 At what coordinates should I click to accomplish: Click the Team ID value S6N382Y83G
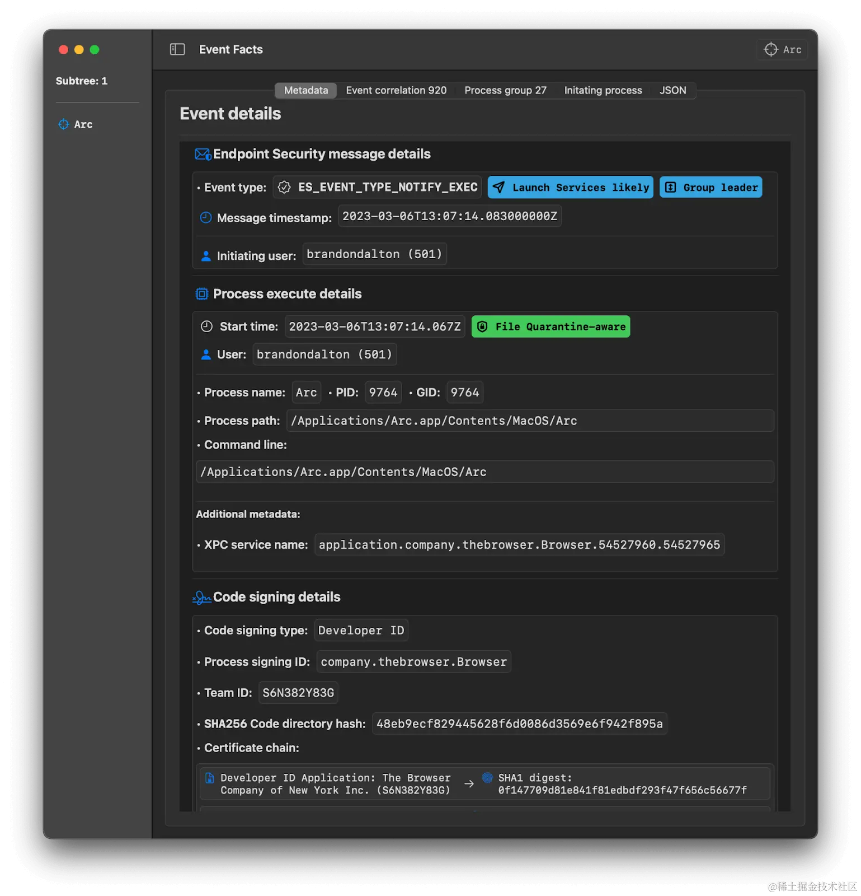(x=298, y=692)
